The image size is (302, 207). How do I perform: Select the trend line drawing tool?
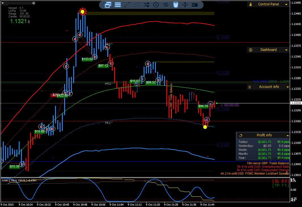127,5
